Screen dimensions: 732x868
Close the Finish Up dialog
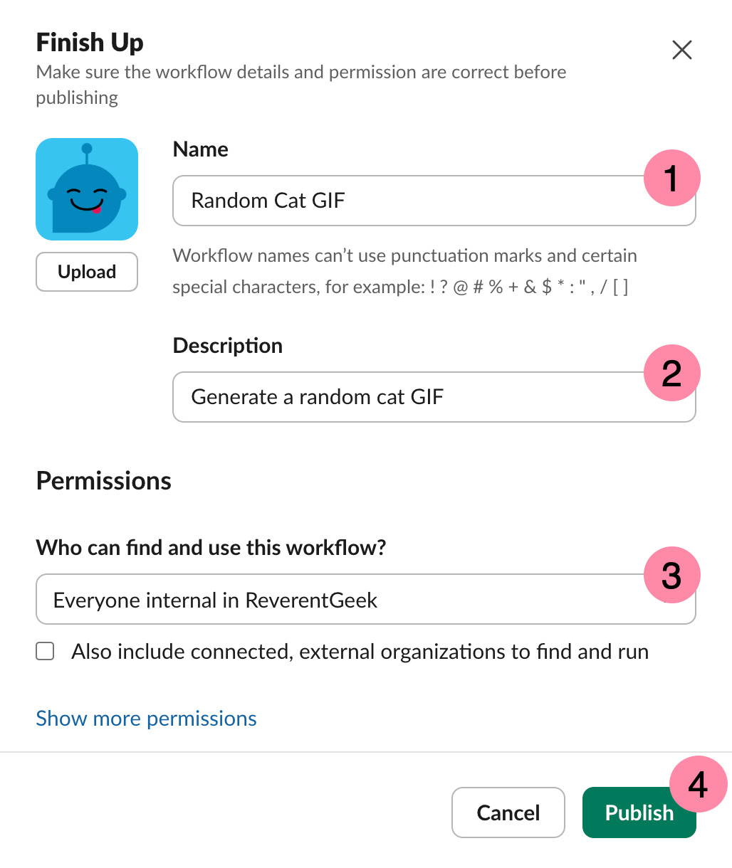click(681, 50)
